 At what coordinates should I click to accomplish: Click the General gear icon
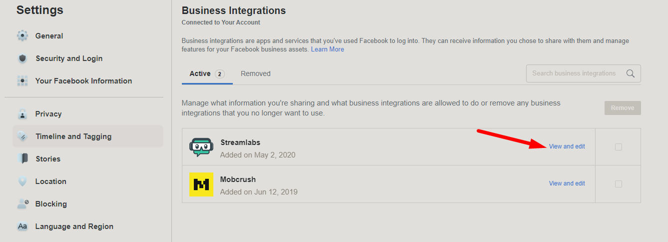click(22, 36)
